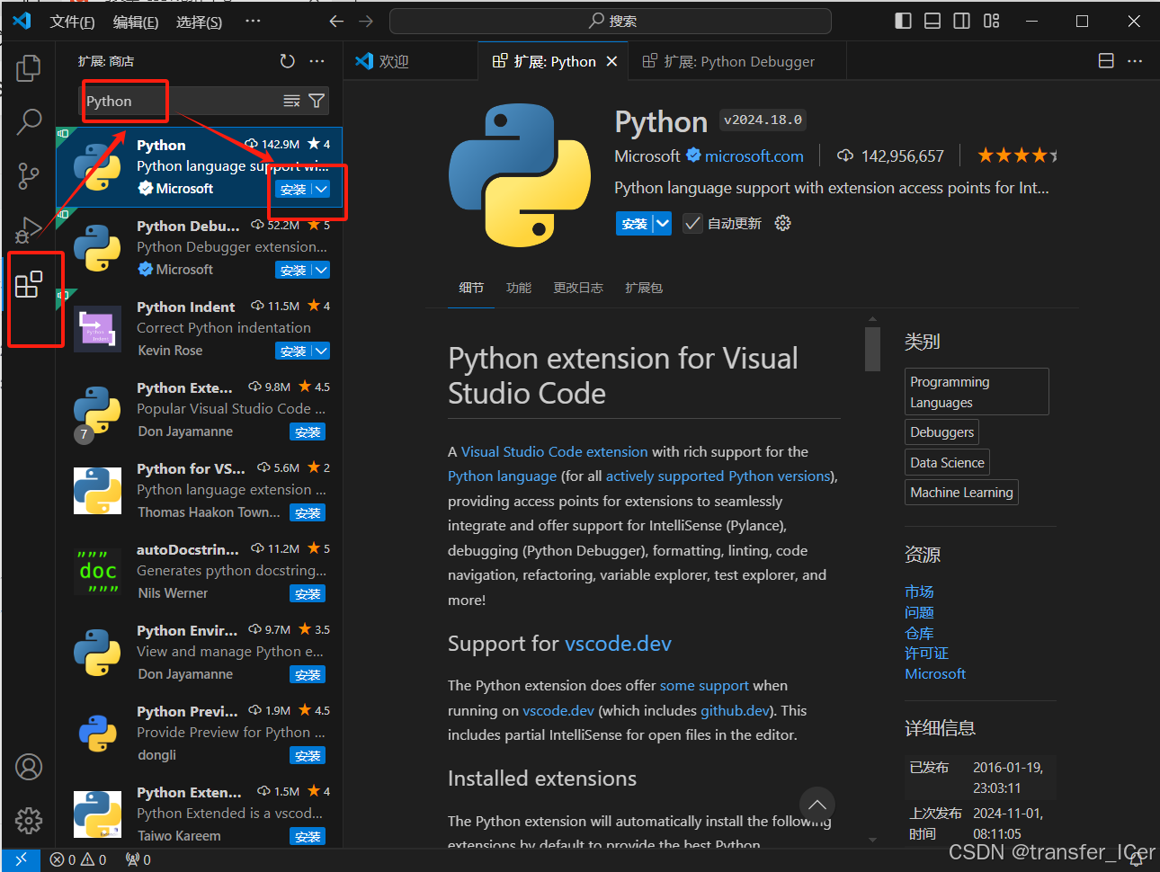Uncheck the 自动更新 checkbox
This screenshot has width=1160, height=872.
click(x=692, y=223)
